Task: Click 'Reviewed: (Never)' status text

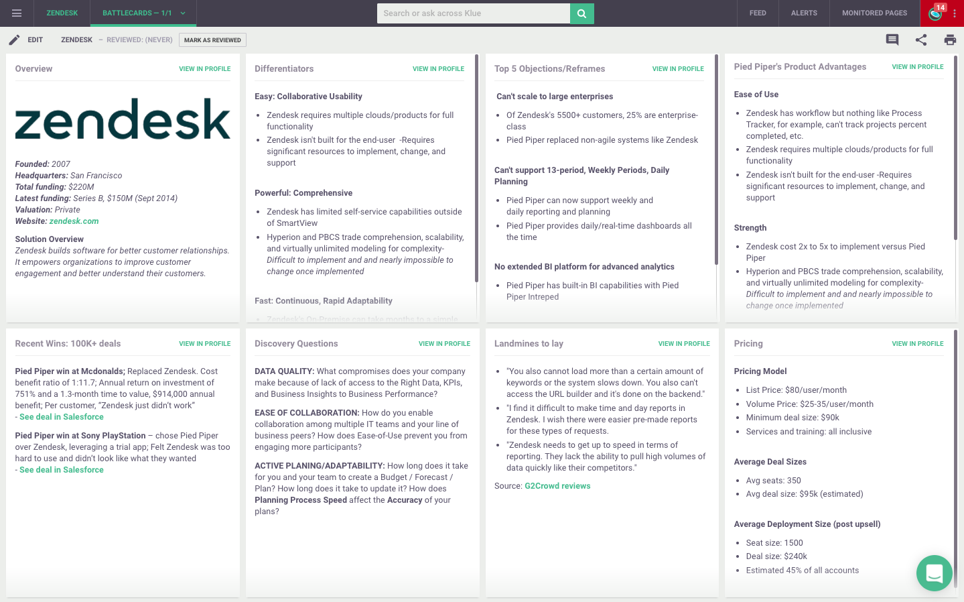Action: (x=139, y=40)
